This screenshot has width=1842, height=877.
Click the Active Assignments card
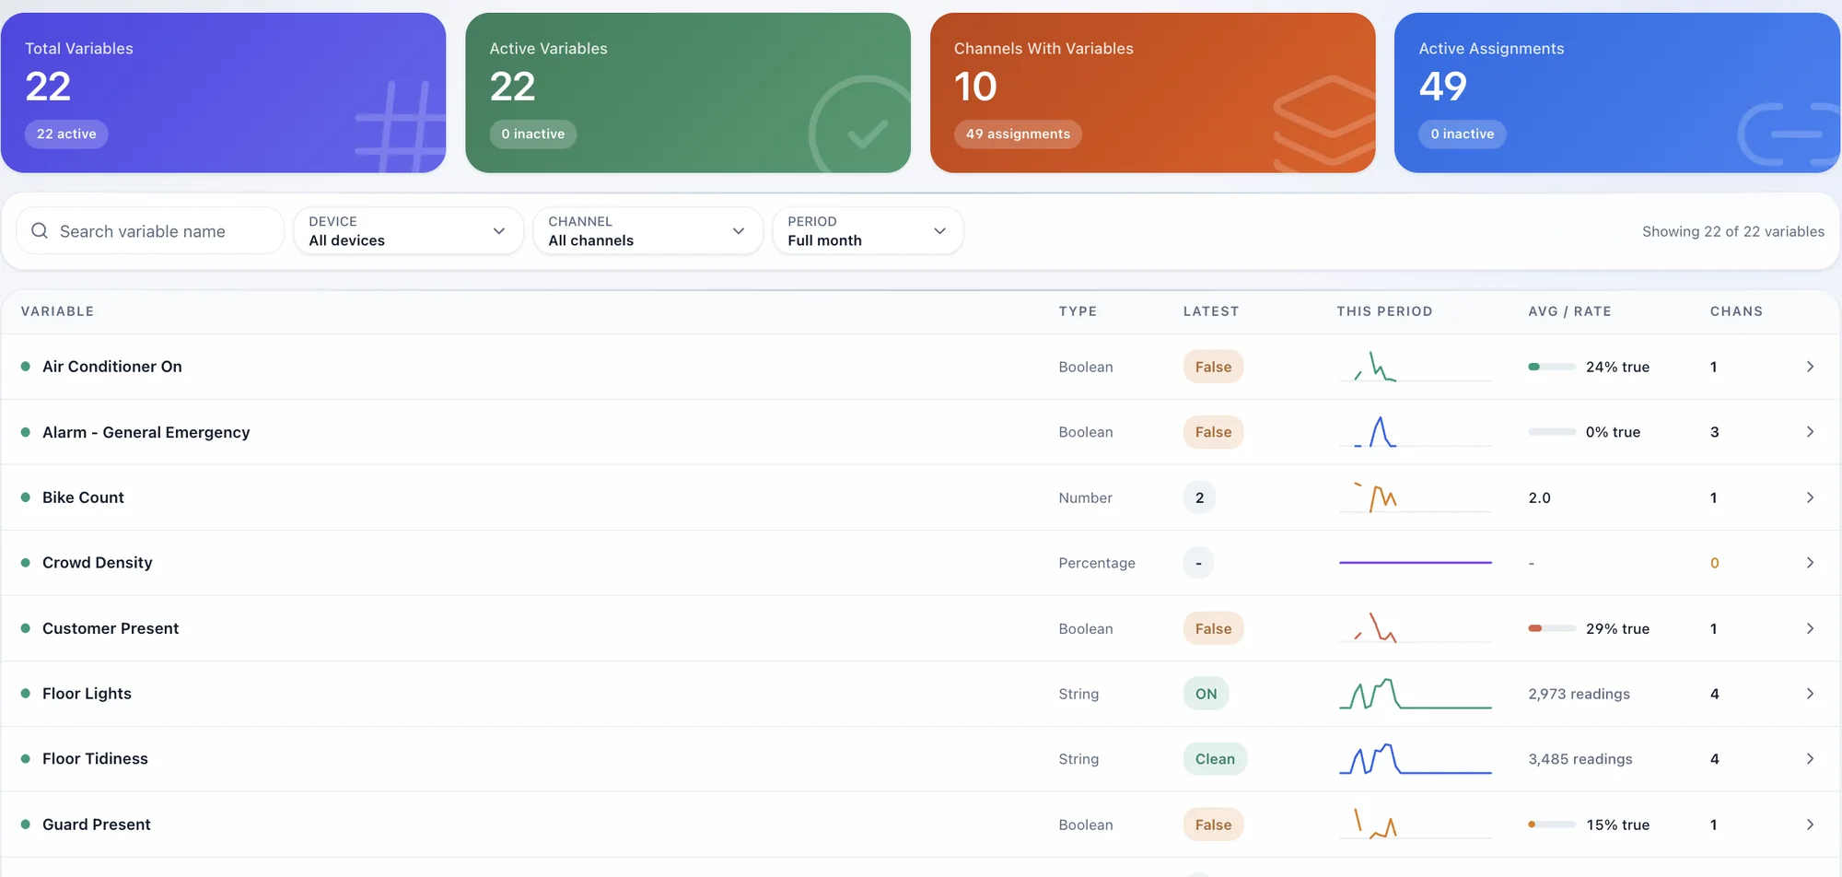click(1617, 92)
